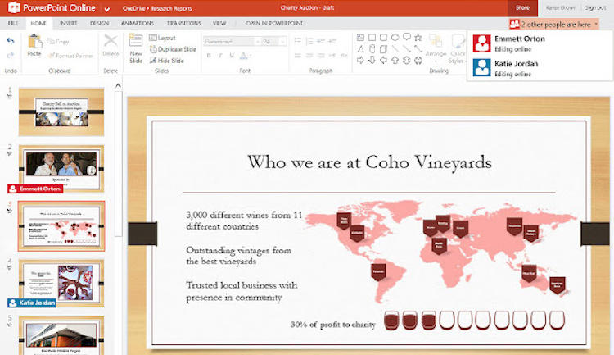Switch to the INSERT tab
614x355 pixels.
point(69,24)
